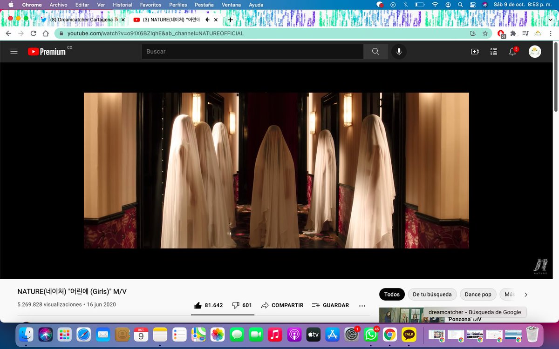This screenshot has height=349, width=559.
Task: Open the Pestaña menu
Action: point(204,5)
